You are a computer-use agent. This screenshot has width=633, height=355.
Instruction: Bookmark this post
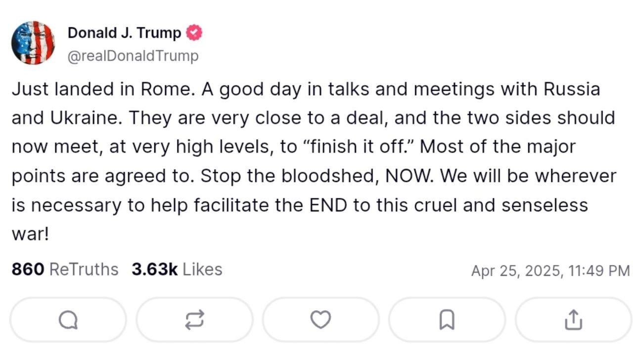coord(447,320)
